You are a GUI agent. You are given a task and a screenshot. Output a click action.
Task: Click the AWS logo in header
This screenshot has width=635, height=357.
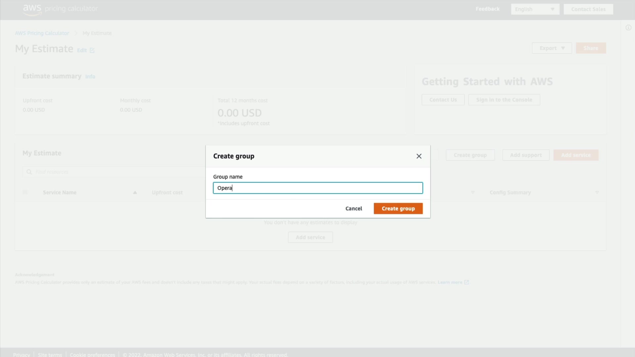[32, 9]
